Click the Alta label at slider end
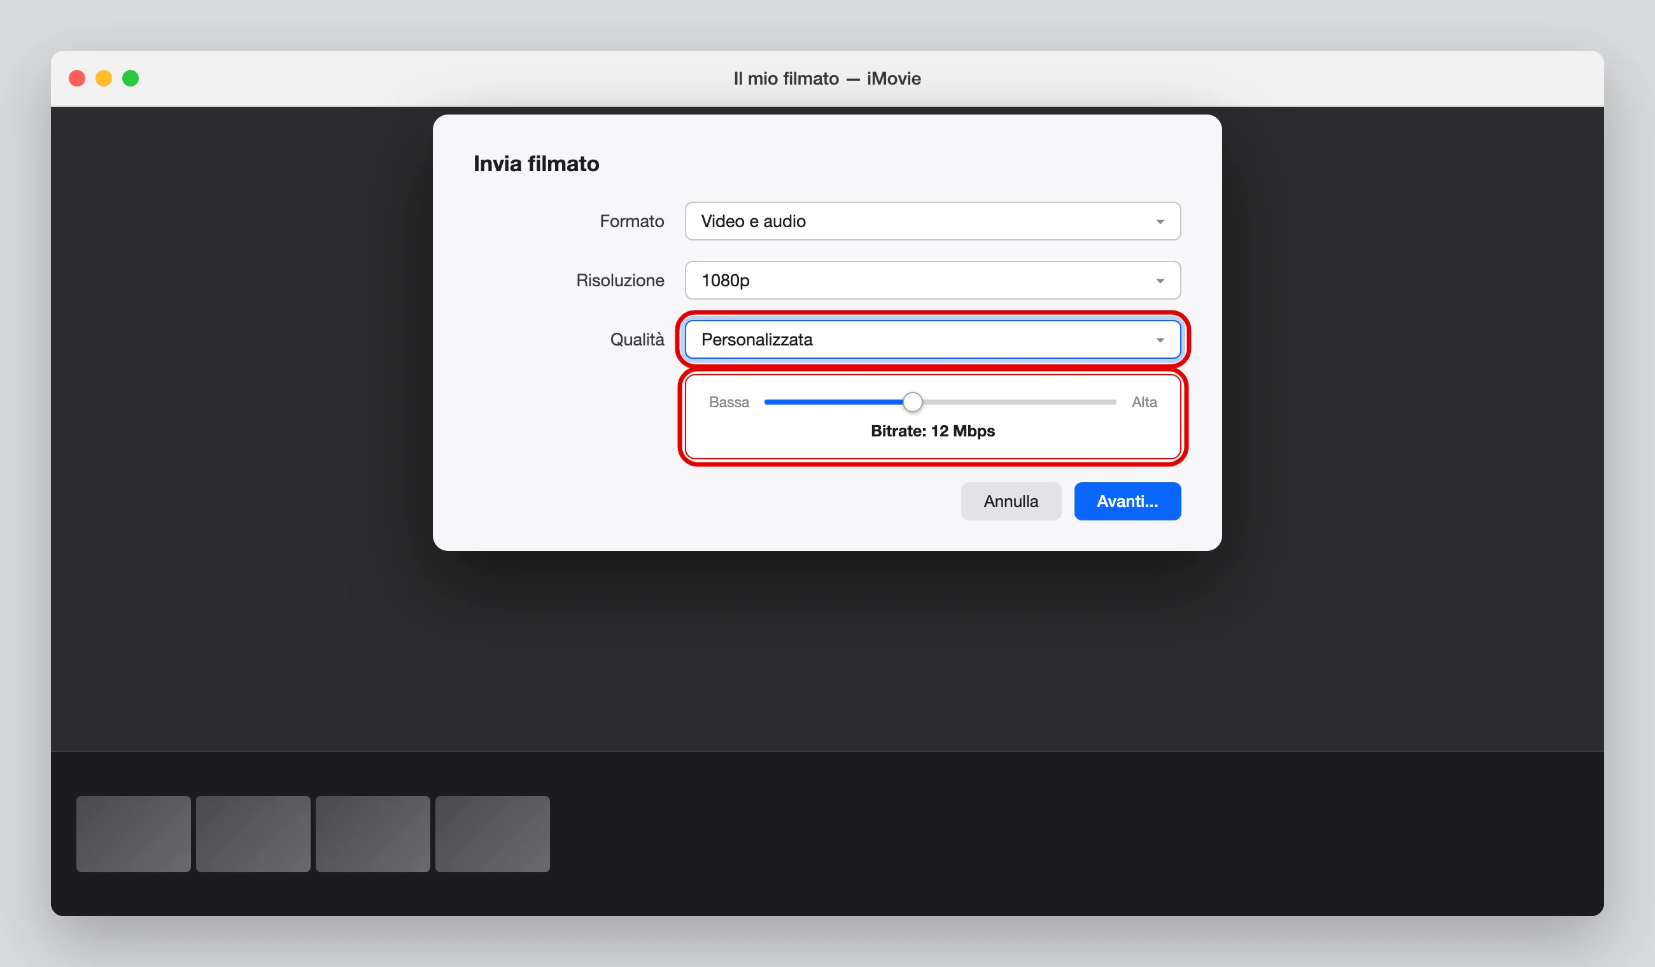Image resolution: width=1655 pixels, height=967 pixels. click(1144, 402)
